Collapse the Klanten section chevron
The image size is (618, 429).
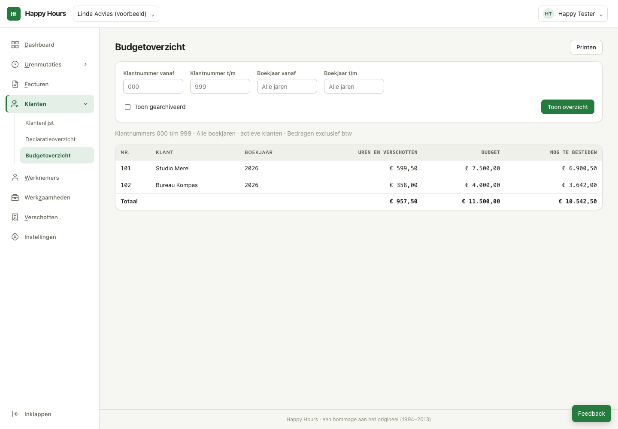tap(85, 104)
